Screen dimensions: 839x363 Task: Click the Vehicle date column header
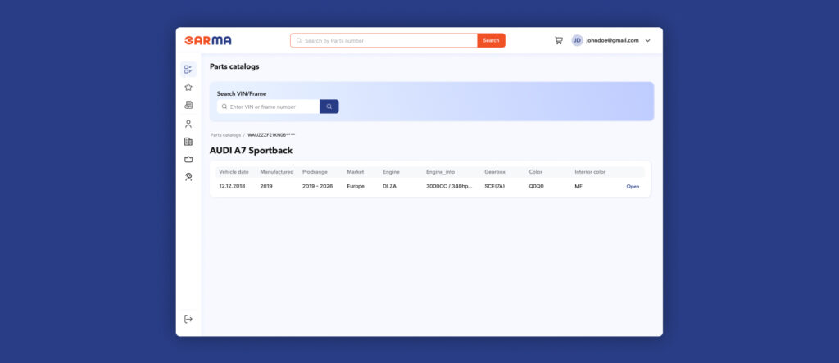[x=234, y=172]
